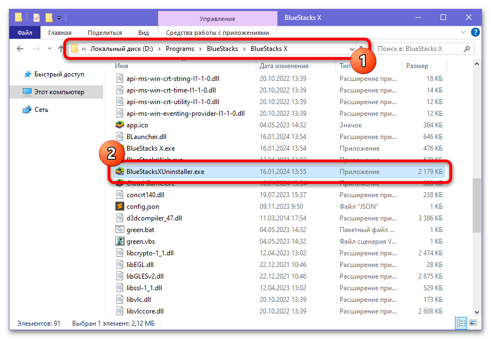Click the search magnifier icon
This screenshot has height=339, width=491.
click(x=467, y=49)
